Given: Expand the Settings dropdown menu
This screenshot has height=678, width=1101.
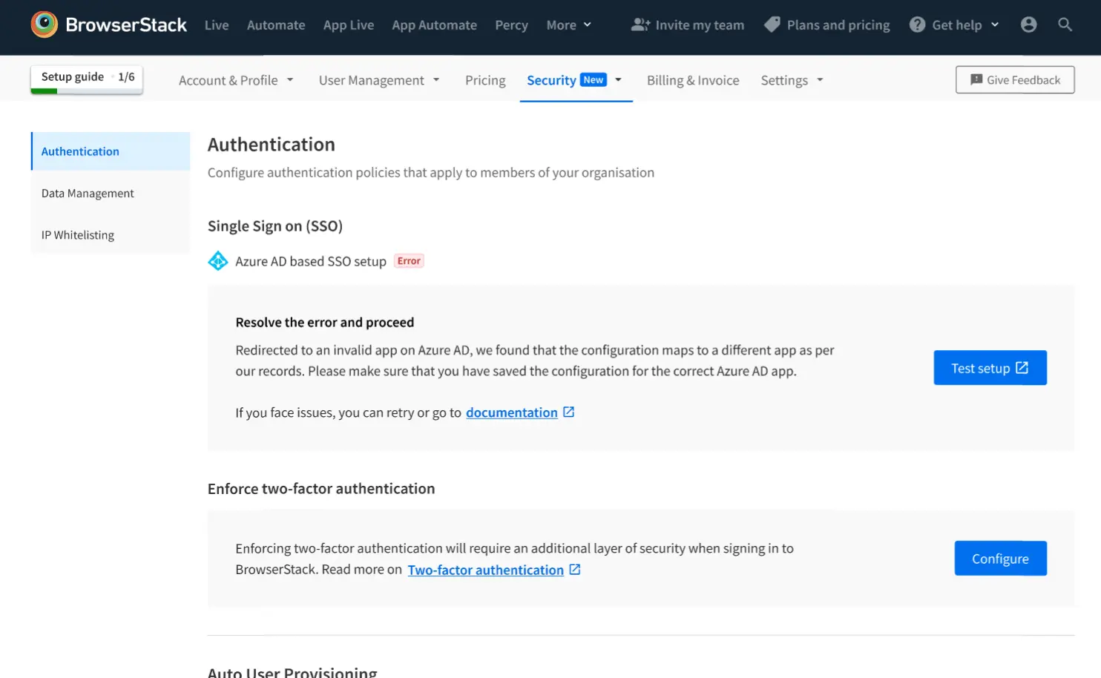Looking at the screenshot, I should point(792,80).
